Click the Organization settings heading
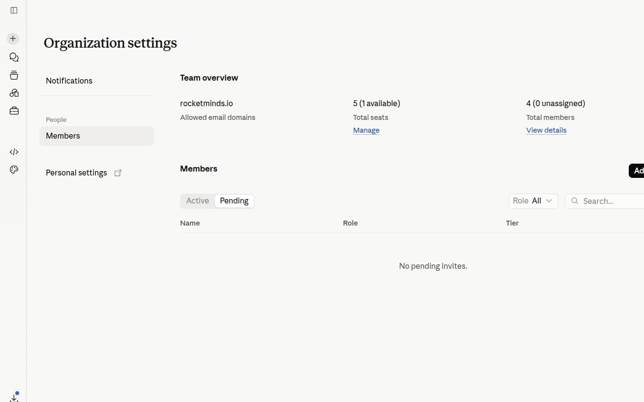The height and width of the screenshot is (402, 644). 110,43
